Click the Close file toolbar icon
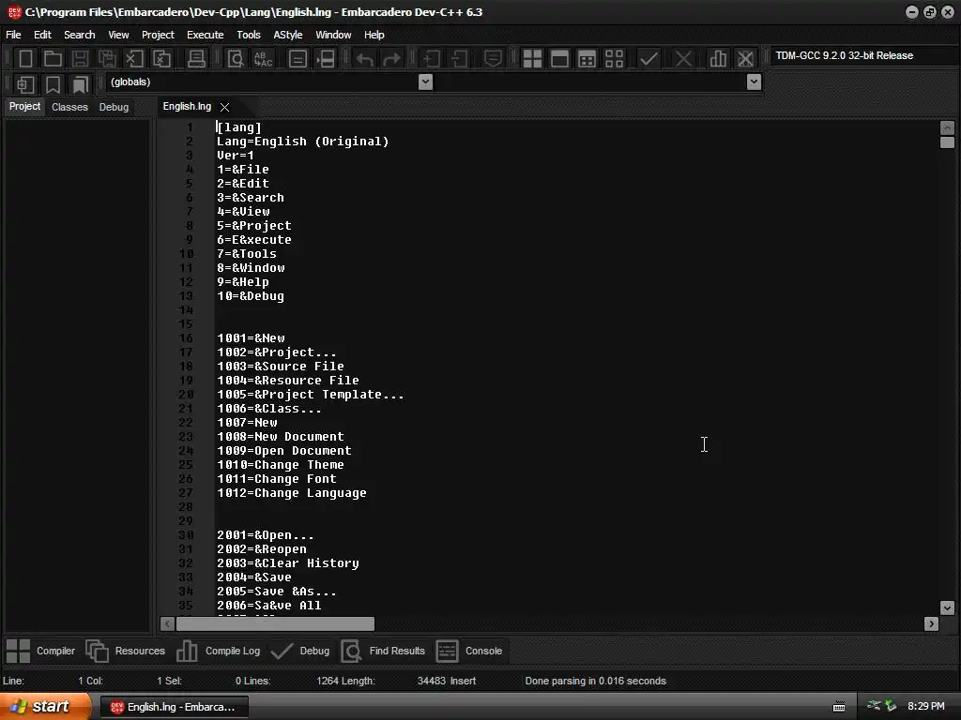This screenshot has height=720, width=961. 134,59
